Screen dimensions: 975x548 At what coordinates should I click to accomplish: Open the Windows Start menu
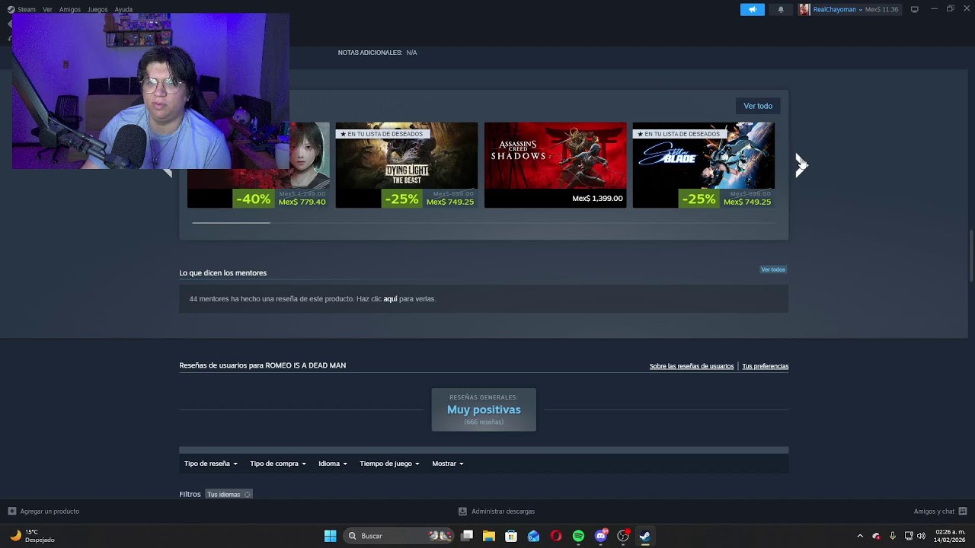click(330, 536)
